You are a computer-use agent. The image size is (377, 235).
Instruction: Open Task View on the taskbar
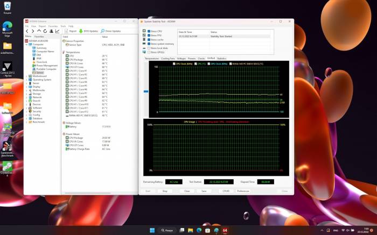click(x=182, y=231)
